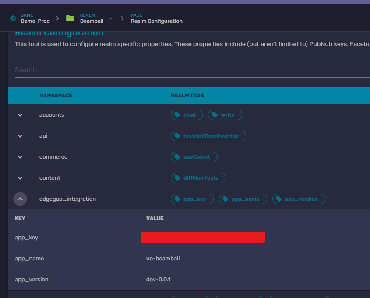
Task: Expand the commerce namespace row
Action: (x=20, y=157)
